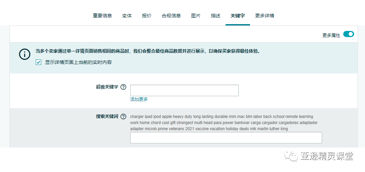This screenshot has width=365, height=172.
Task: Focus the 搜索关键词 input field
Action: tap(226, 138)
